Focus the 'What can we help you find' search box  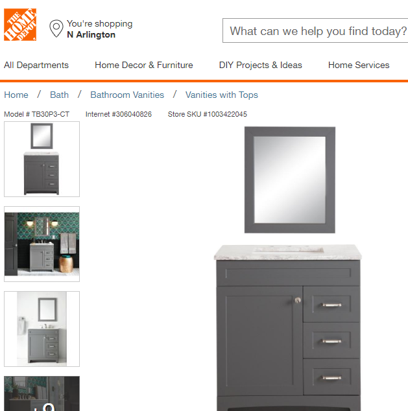[x=315, y=30]
